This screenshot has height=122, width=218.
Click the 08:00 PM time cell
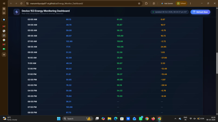point(32,113)
